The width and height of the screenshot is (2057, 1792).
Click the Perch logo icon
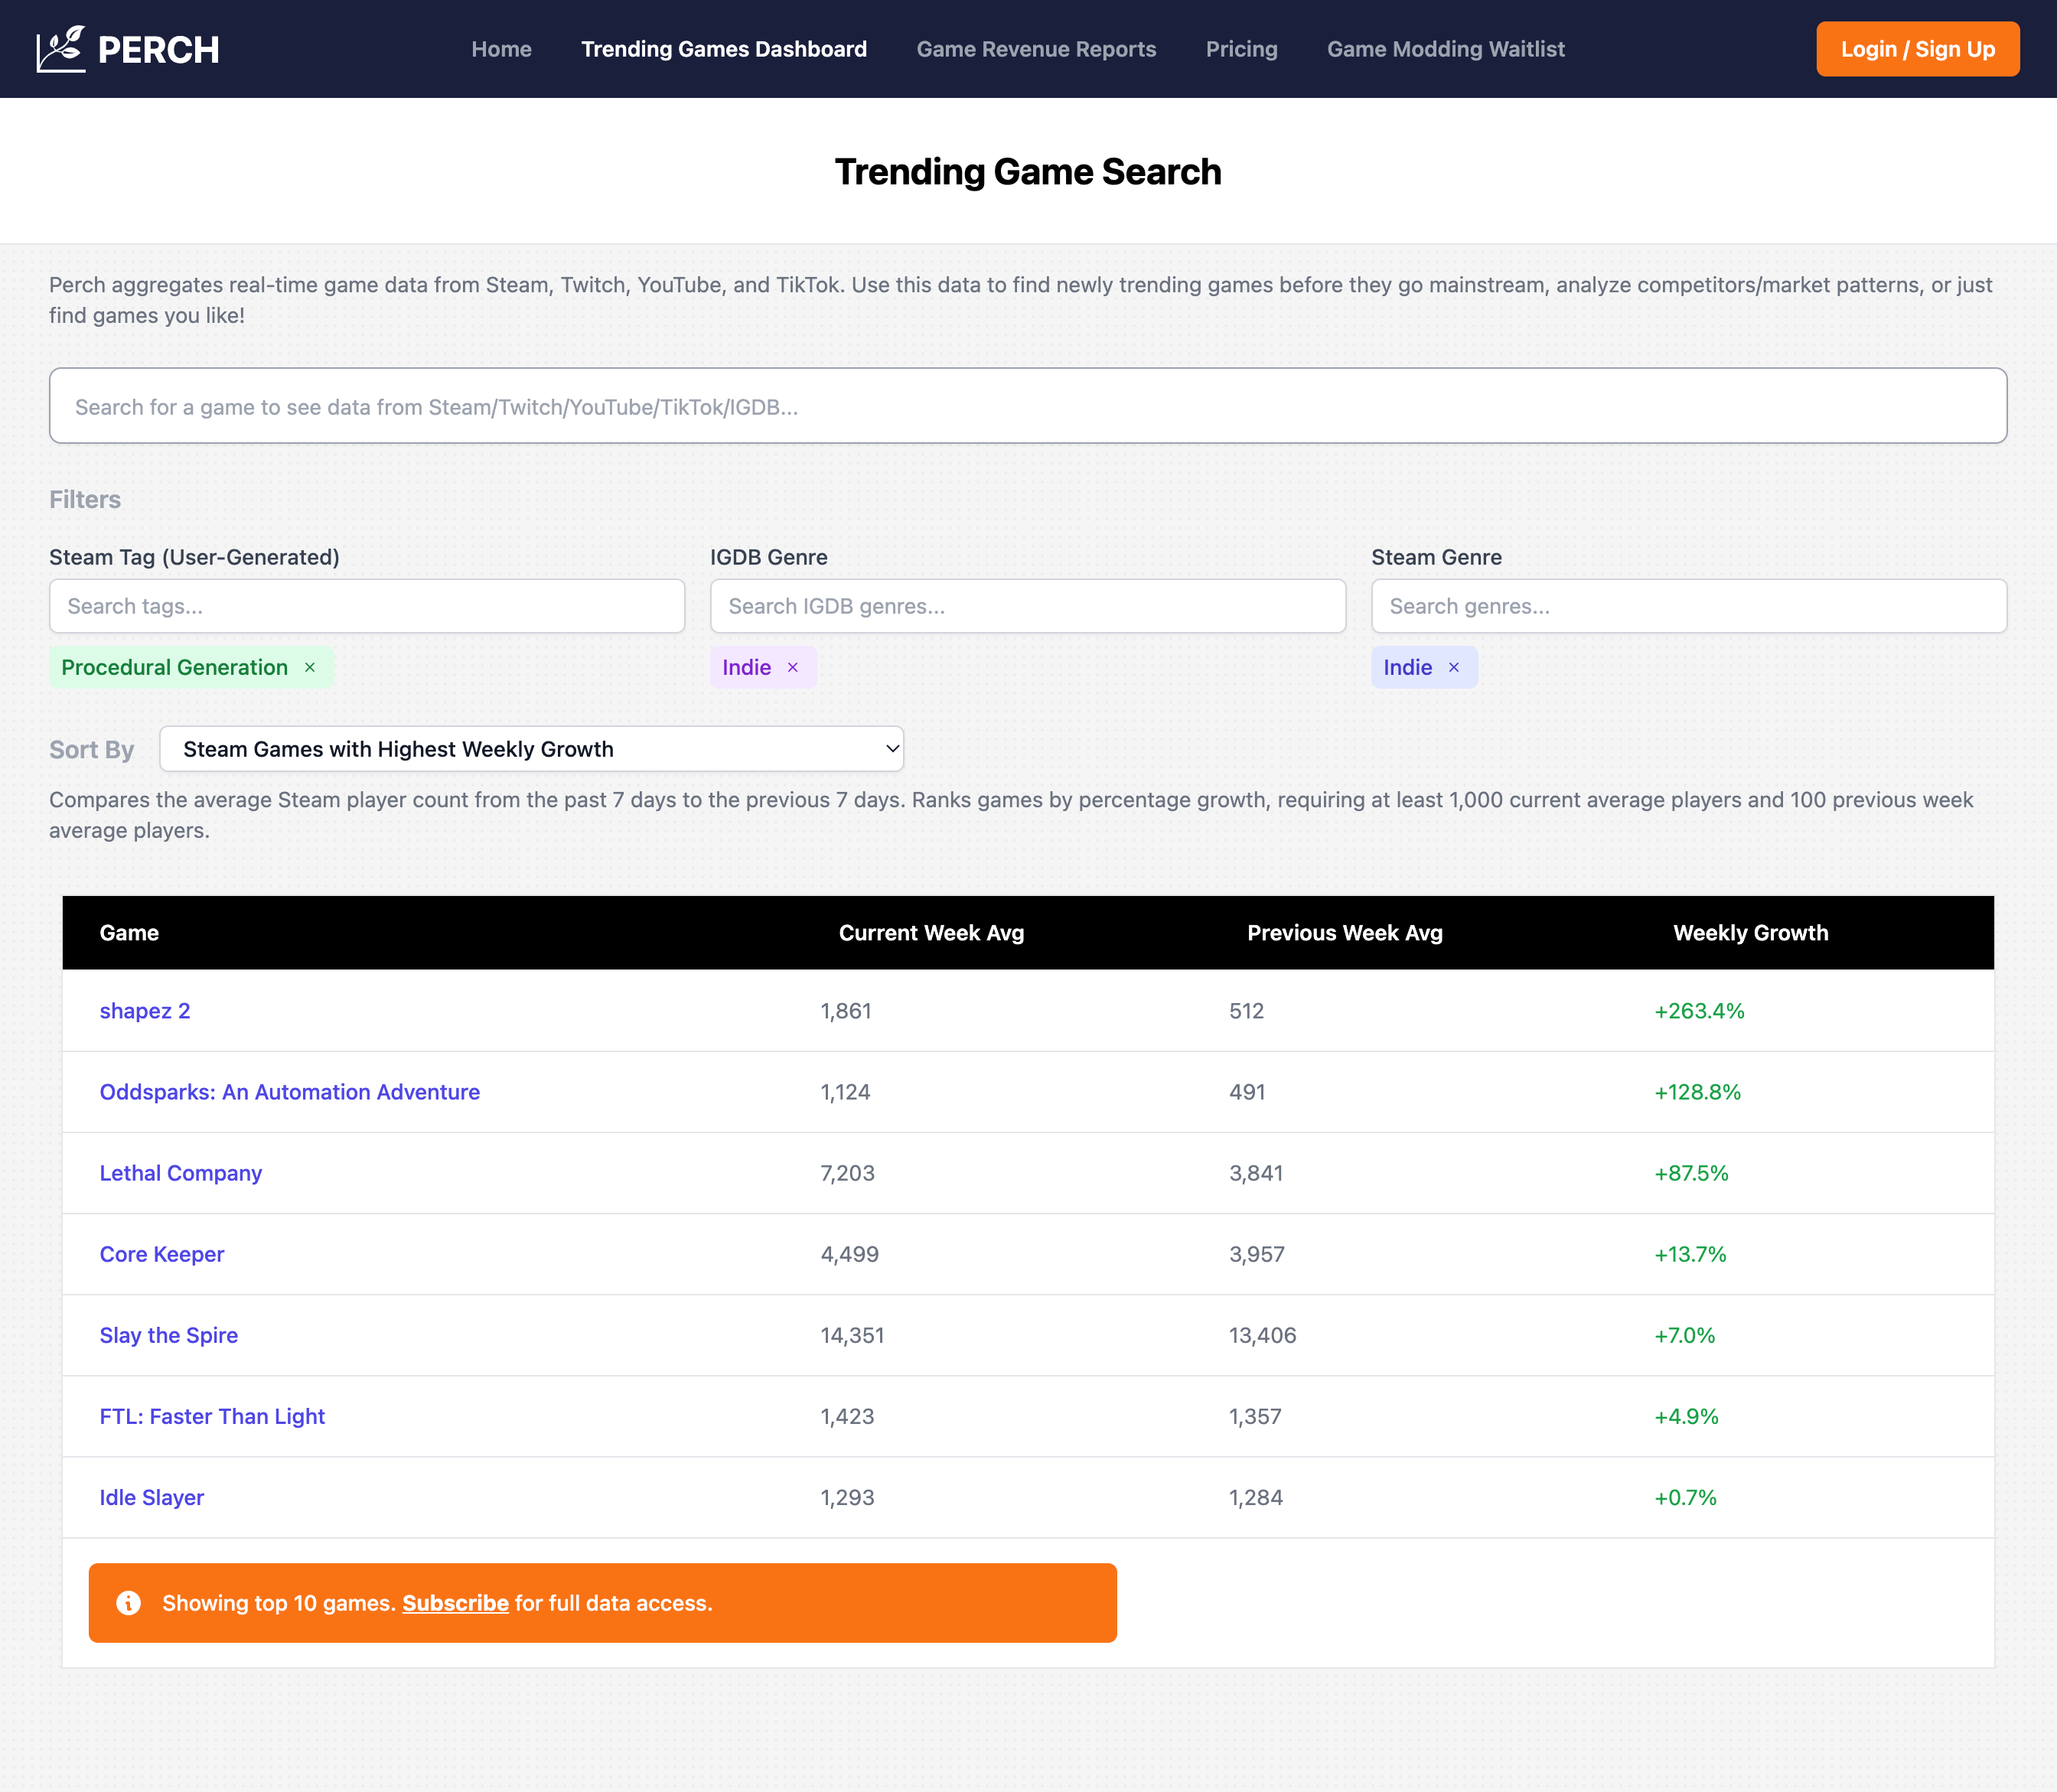(x=61, y=49)
